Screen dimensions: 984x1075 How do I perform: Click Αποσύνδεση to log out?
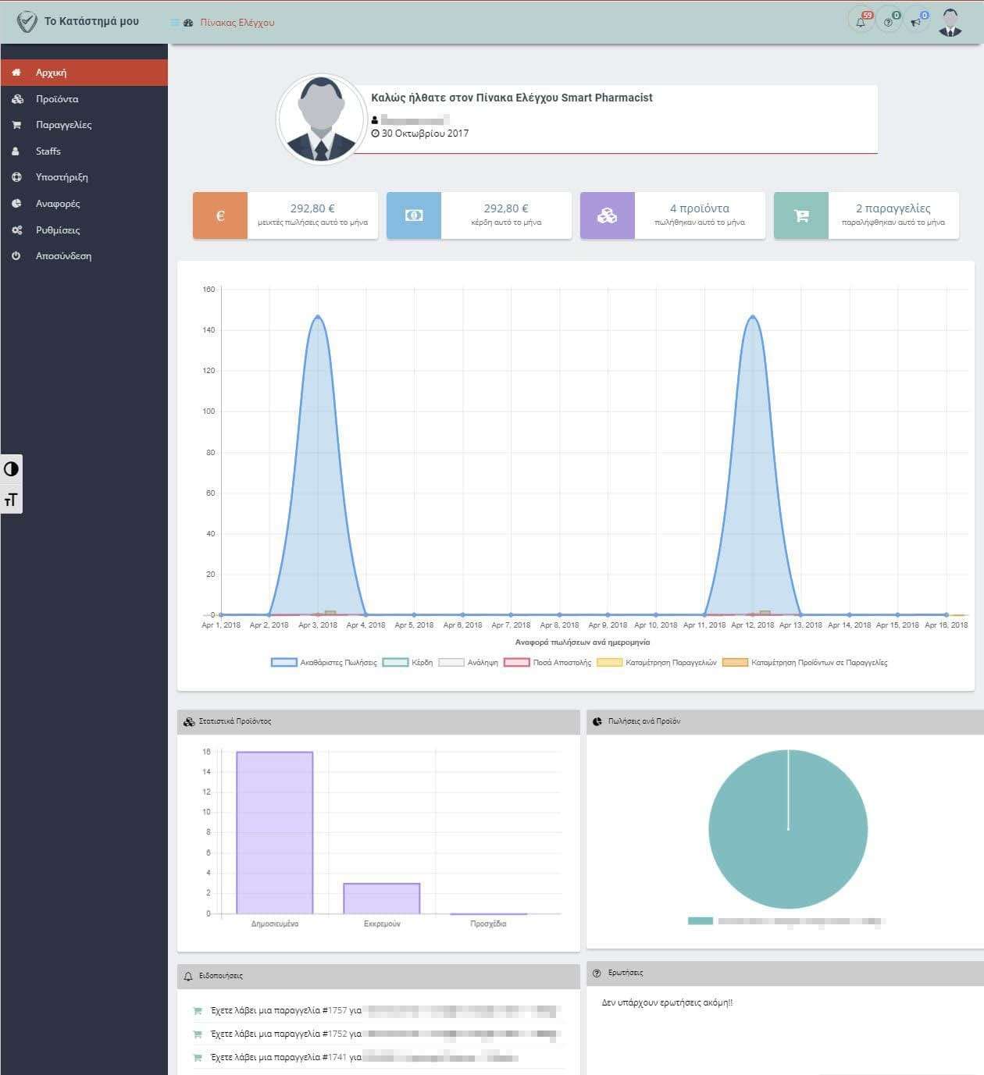(63, 256)
